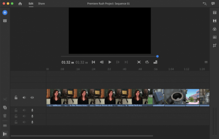Open the Crop and Transform panel icon
This screenshot has height=139, width=219.
click(215, 45)
